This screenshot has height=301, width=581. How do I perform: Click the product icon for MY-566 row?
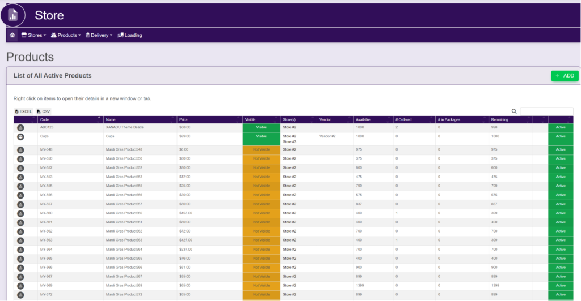[x=20, y=268]
